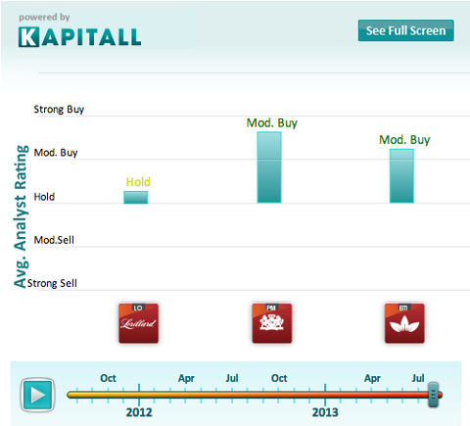Click the yellow Hold label above bar
This screenshot has width=470, height=426.
[x=138, y=182]
